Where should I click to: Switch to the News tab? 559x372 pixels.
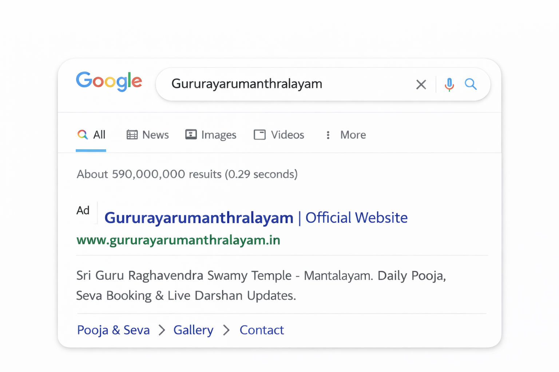(148, 135)
